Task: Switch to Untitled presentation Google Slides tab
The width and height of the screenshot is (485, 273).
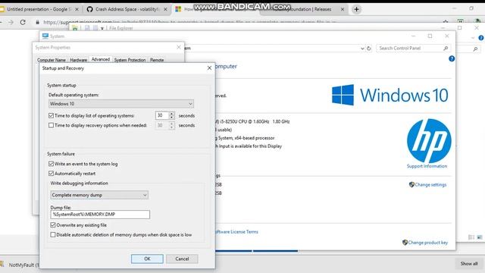Action: [39, 9]
